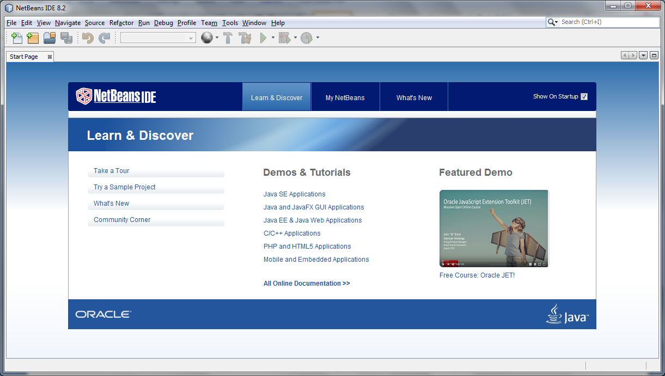Open the Java and JavaFX GUI Applications link
The height and width of the screenshot is (376, 665).
(314, 207)
